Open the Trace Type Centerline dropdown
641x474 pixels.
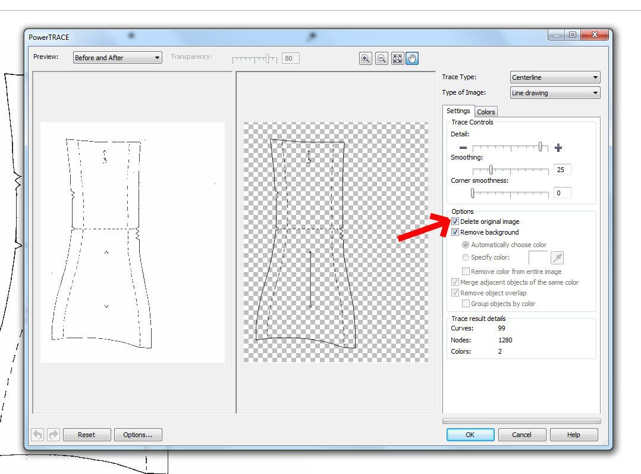coord(555,77)
